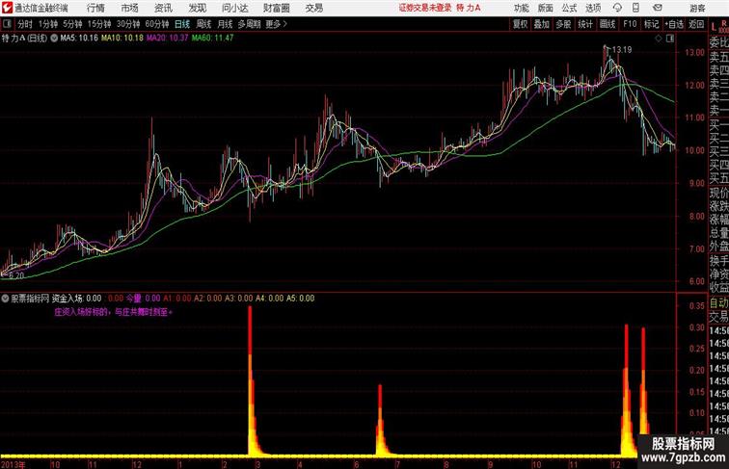Add stock via +自选 button
This screenshot has height=469, width=729.
pyautogui.click(x=674, y=24)
